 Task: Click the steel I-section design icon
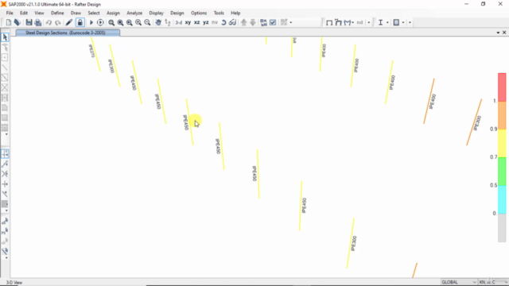[x=380, y=22]
